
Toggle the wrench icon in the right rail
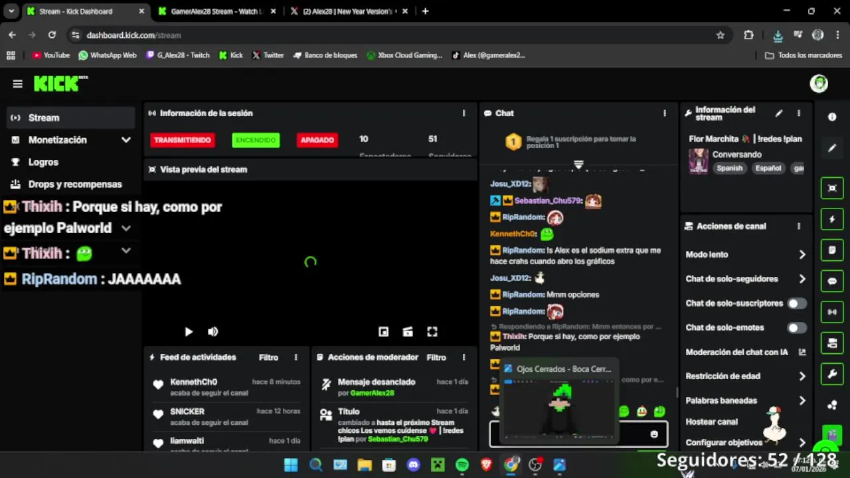pyautogui.click(x=832, y=374)
